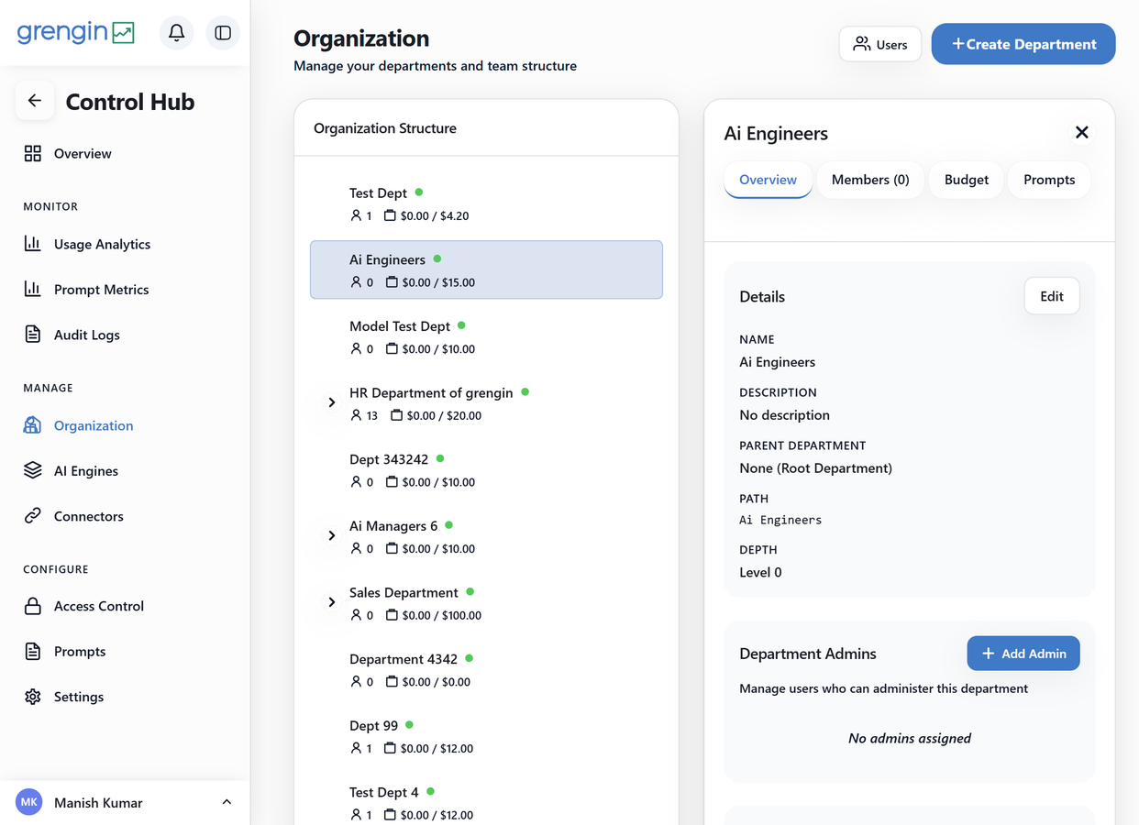Click the Create Department button
Viewport: 1139px width, 825px height.
pyautogui.click(x=1023, y=44)
